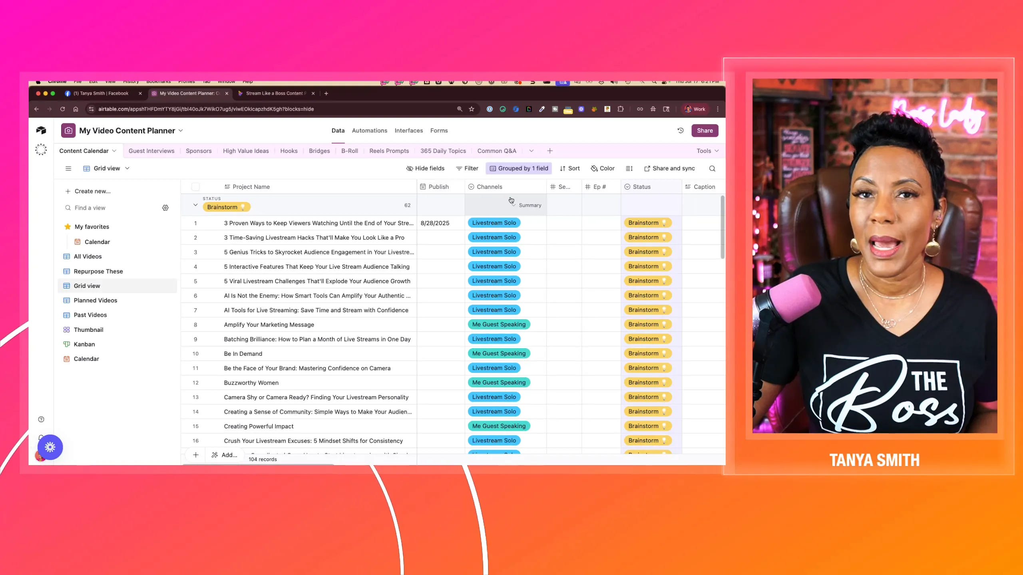Toggle the views sidebar hamburger icon

68,169
